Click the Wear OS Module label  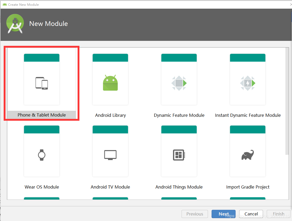[42, 187]
